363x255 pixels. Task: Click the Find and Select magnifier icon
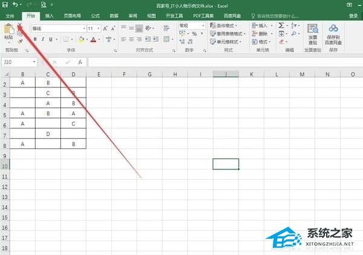[294, 34]
